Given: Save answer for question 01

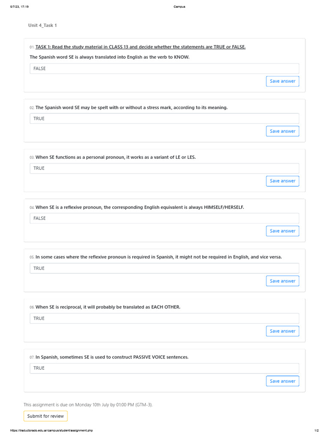Looking at the screenshot, I should click(x=283, y=81).
